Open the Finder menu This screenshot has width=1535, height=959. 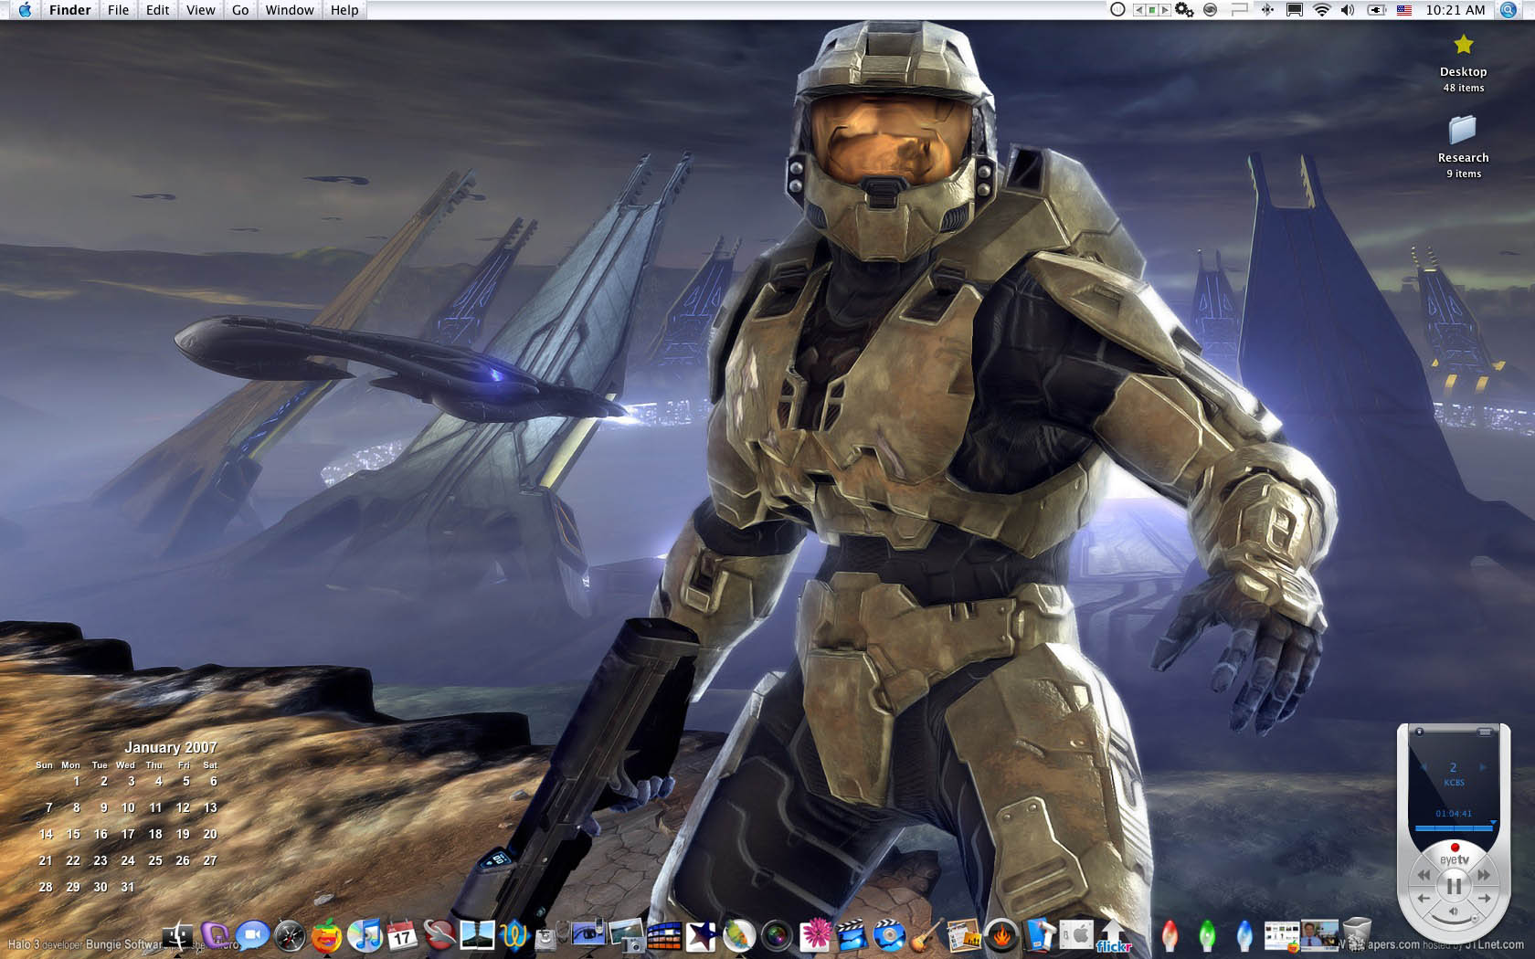[x=70, y=10]
